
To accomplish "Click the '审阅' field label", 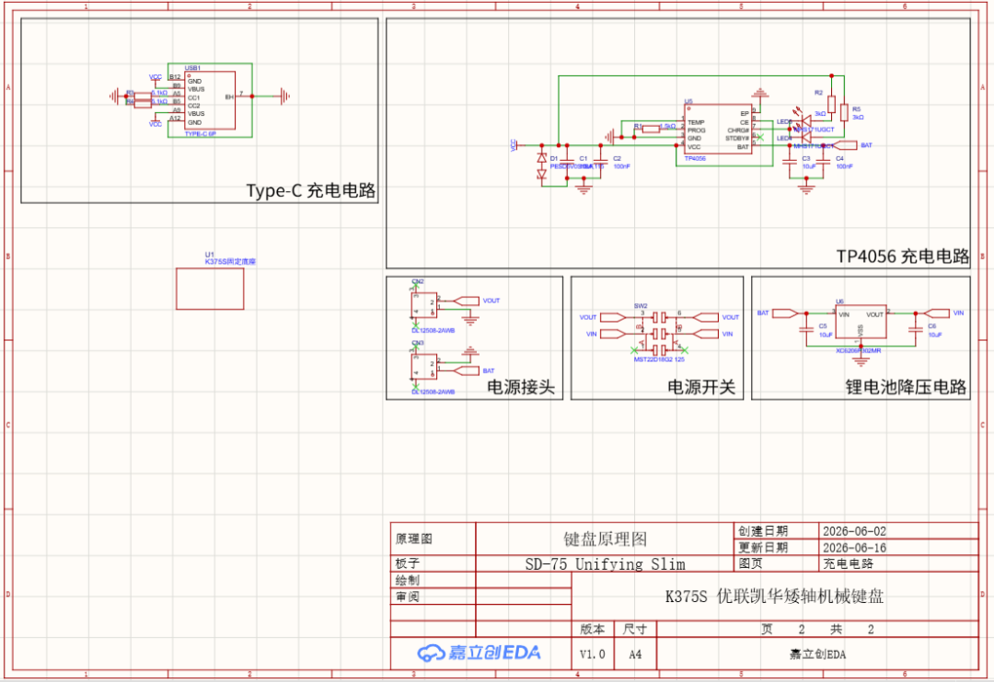I will coord(408,597).
